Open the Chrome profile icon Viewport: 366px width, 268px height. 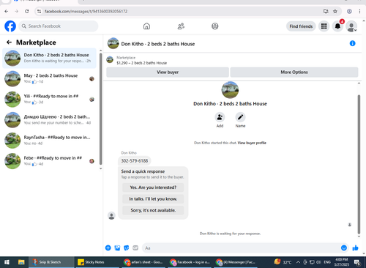coord(349,11)
